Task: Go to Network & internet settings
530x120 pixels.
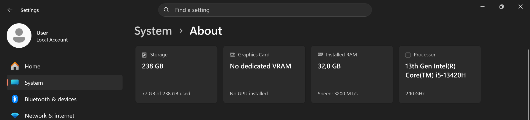Action: tap(49, 116)
